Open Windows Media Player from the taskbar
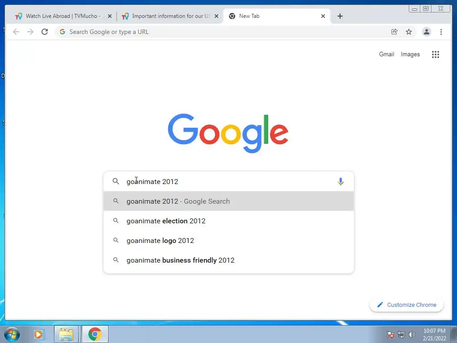457x343 pixels. (38, 334)
